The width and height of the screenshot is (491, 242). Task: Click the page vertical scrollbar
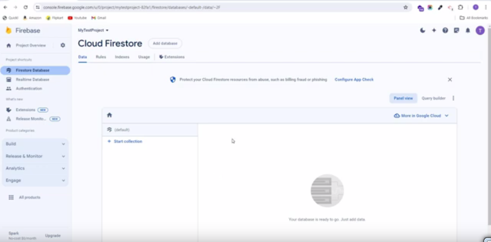pos(489,125)
